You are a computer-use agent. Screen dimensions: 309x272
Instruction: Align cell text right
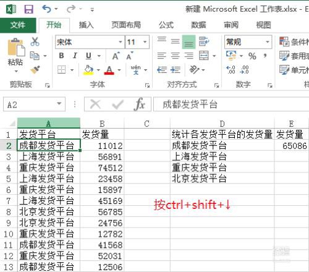[x=188, y=56]
